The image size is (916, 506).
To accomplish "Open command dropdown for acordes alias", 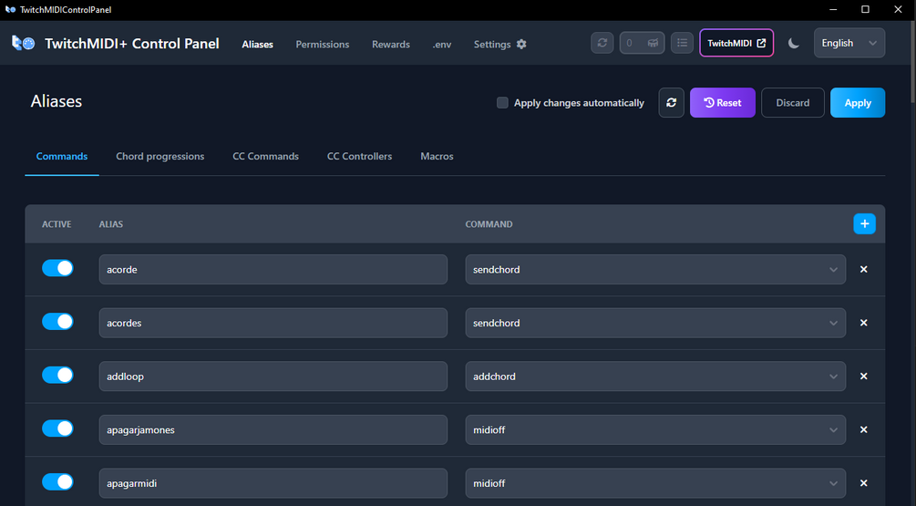I will 655,323.
